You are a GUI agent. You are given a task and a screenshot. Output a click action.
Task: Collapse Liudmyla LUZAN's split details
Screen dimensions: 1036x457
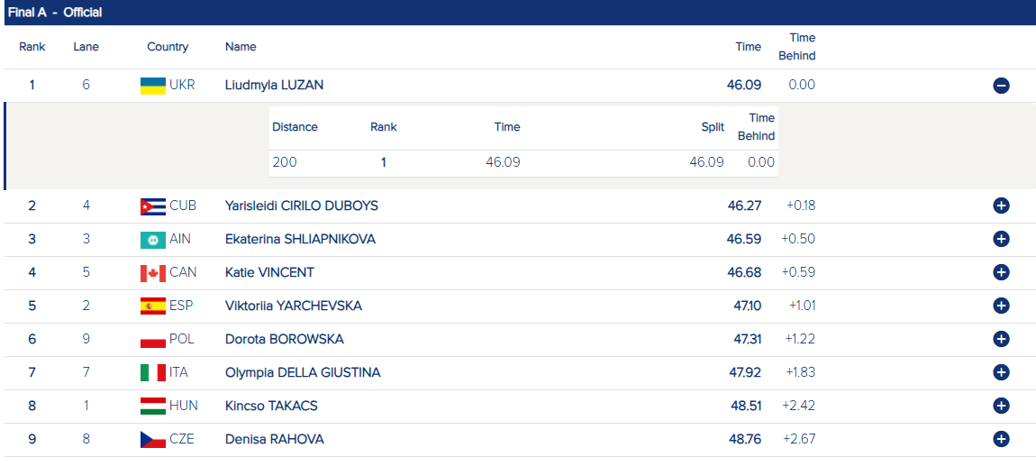pyautogui.click(x=1001, y=86)
